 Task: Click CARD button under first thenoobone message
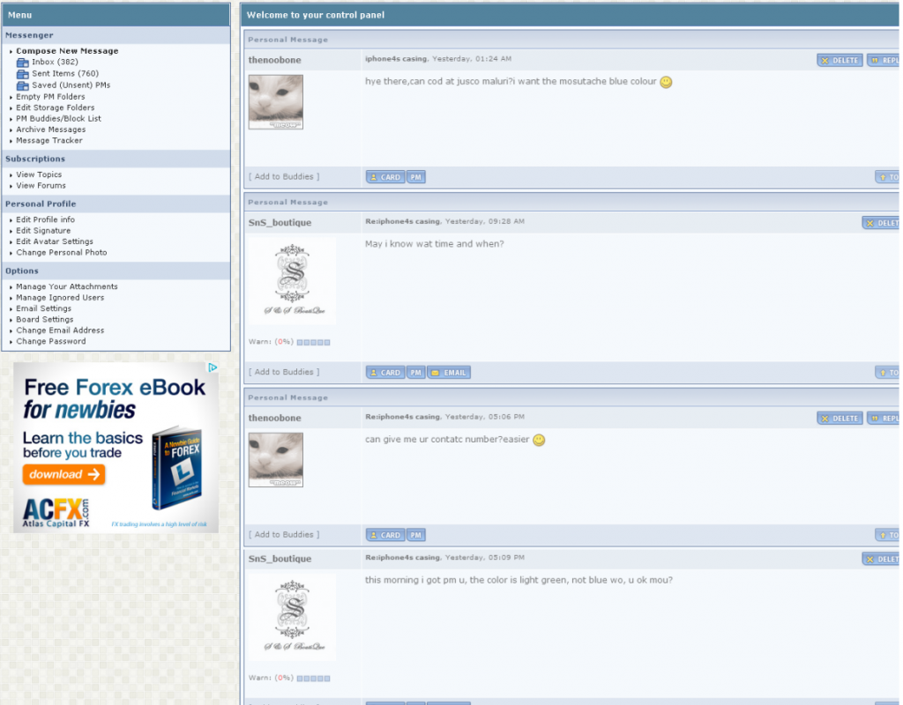click(384, 177)
